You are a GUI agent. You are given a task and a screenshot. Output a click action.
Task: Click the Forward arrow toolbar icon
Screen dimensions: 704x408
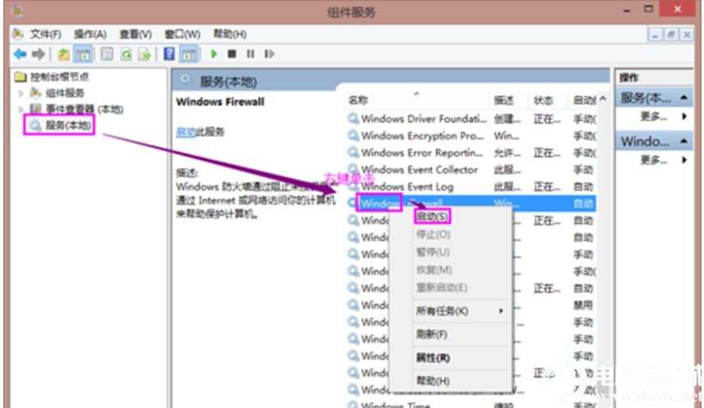[x=39, y=54]
